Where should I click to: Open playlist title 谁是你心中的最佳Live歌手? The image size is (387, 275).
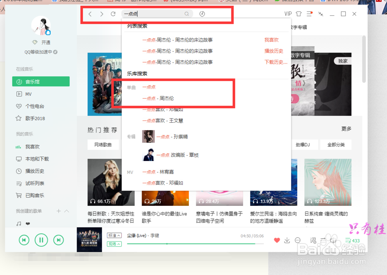pyautogui.click(x=164, y=217)
